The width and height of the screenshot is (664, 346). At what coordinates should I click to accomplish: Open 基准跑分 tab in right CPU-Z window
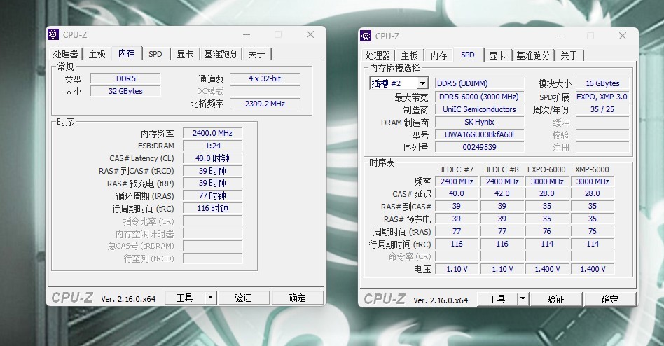point(533,55)
